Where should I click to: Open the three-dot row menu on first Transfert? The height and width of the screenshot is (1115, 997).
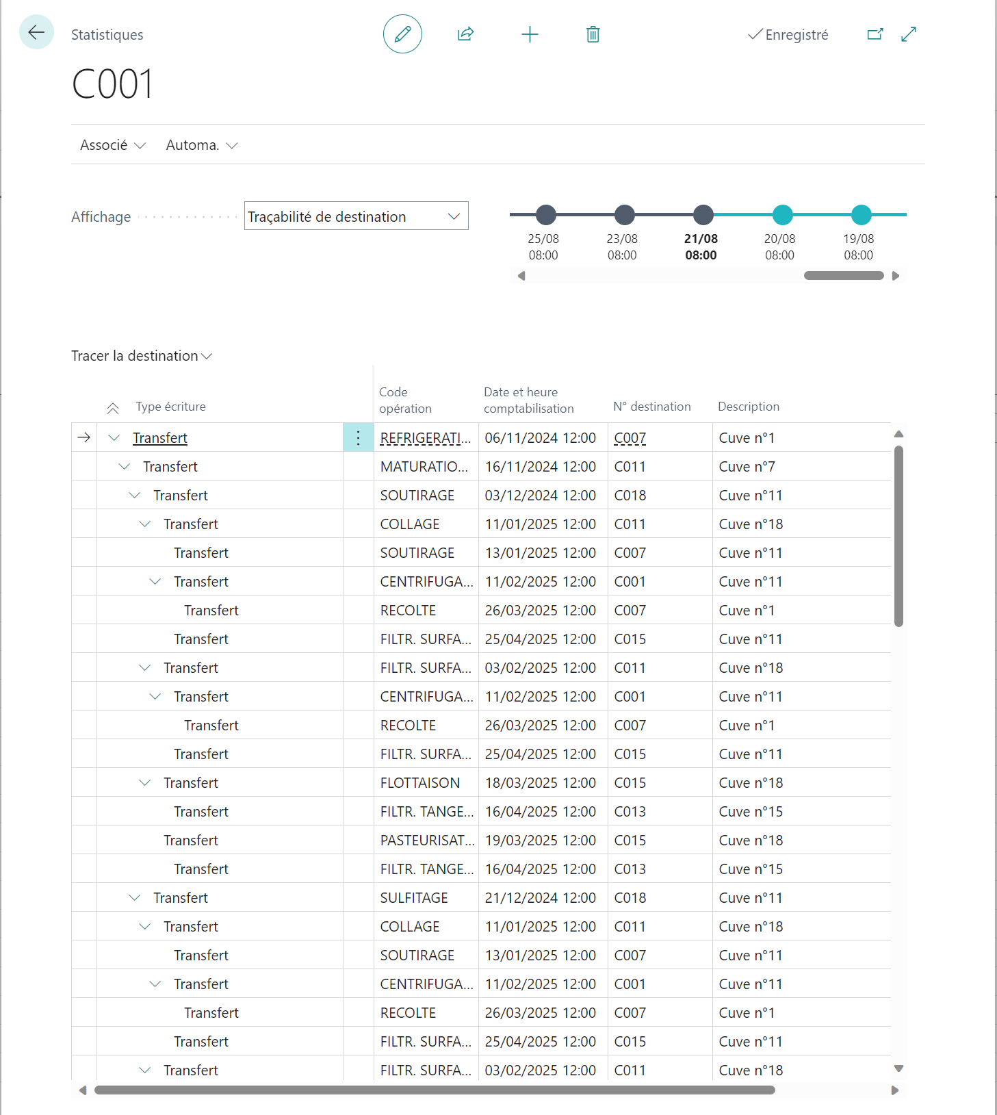click(358, 438)
